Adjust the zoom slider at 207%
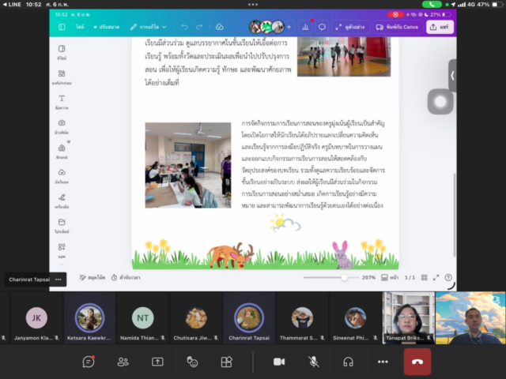This screenshot has width=506, height=379. pyautogui.click(x=344, y=278)
